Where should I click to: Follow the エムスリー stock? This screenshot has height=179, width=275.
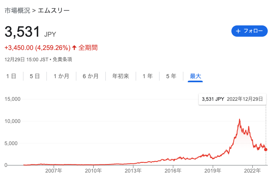tap(250, 31)
